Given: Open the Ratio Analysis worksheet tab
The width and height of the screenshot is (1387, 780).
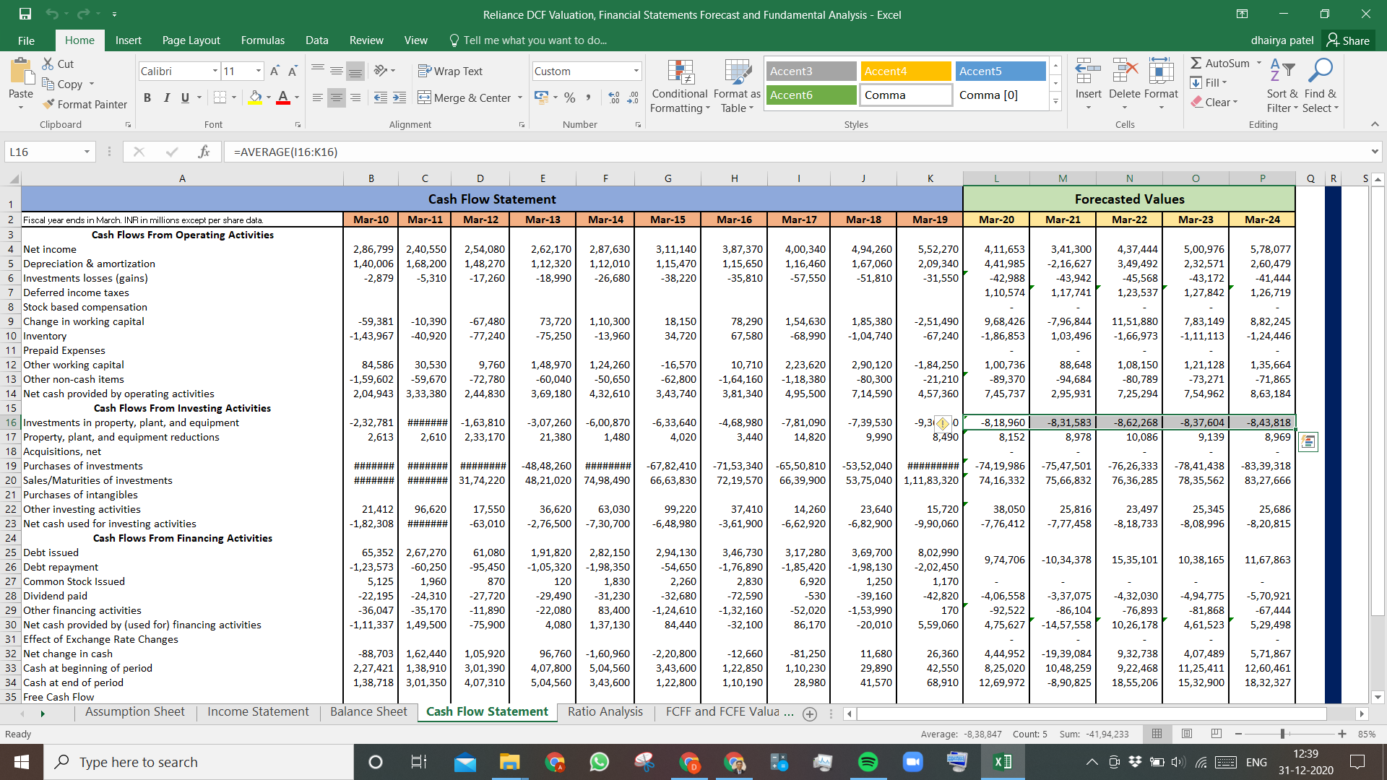Looking at the screenshot, I should 605,711.
